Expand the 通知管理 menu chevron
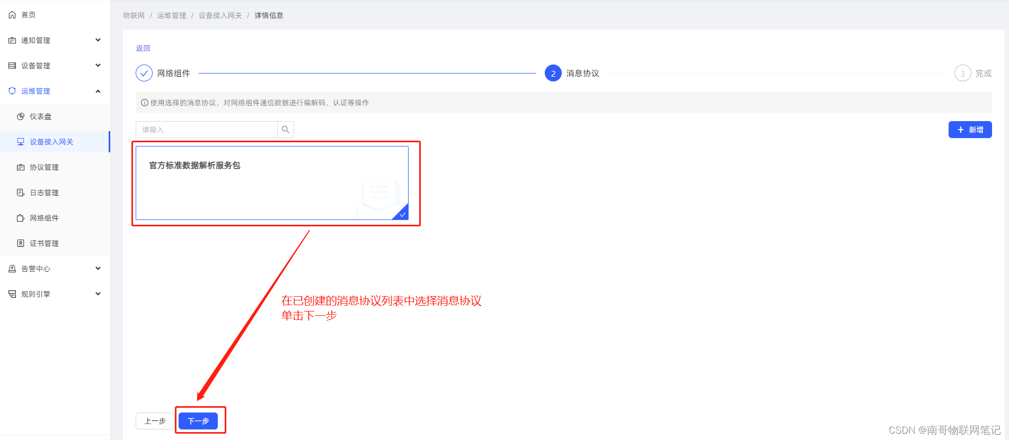The height and width of the screenshot is (440, 1009). point(98,40)
